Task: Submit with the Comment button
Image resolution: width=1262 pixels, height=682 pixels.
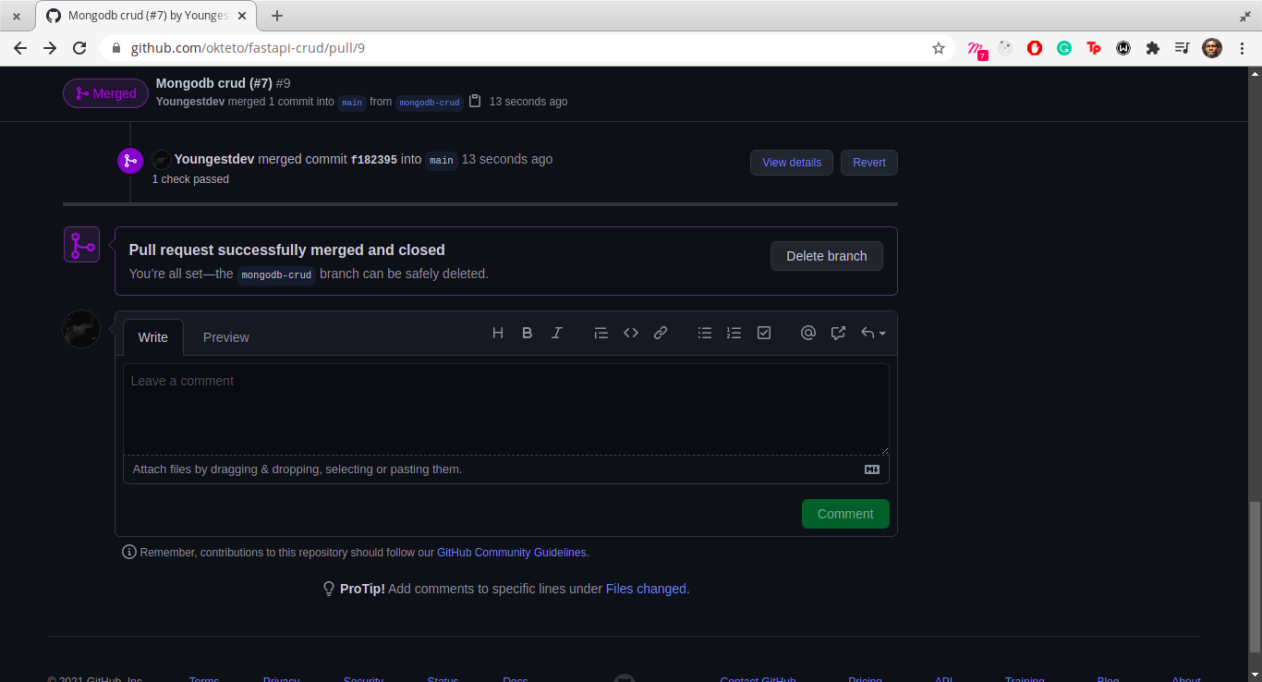Action: click(x=845, y=514)
